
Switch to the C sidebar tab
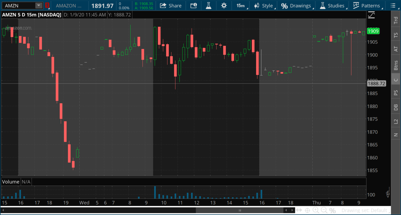[396, 79]
